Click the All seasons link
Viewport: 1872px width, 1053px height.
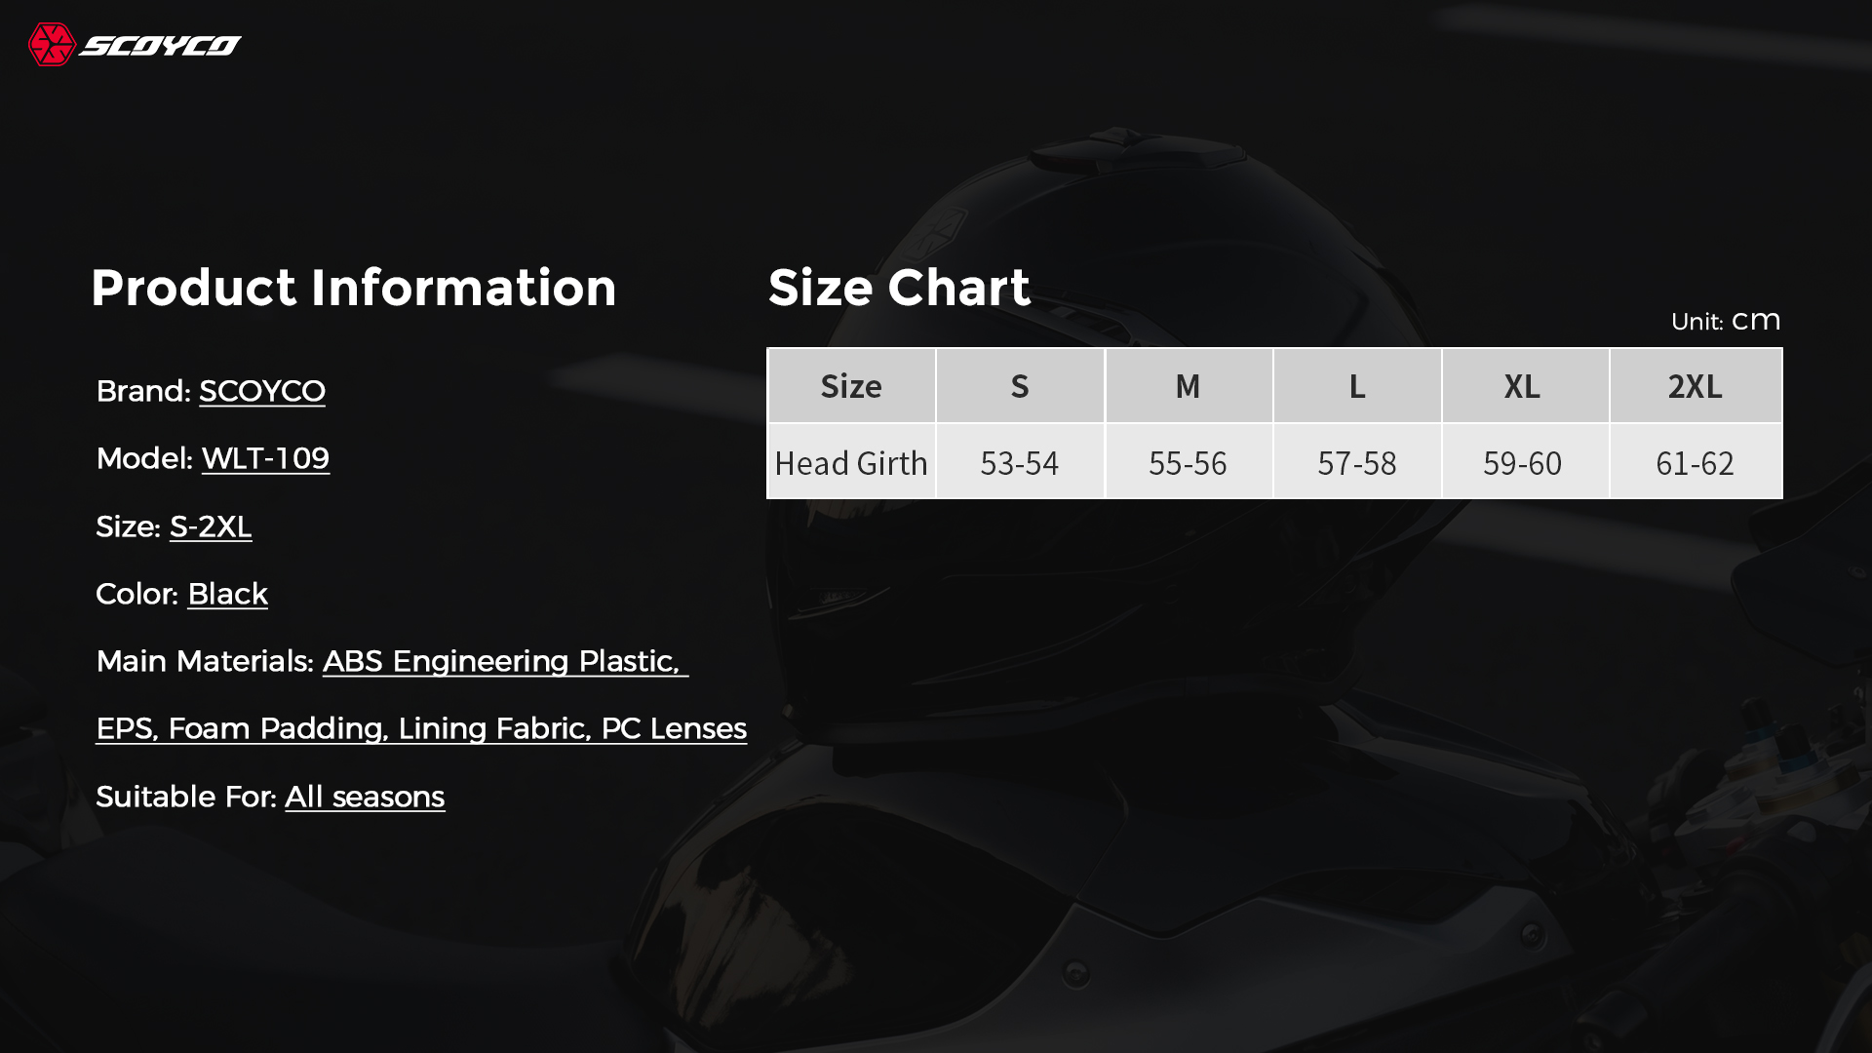pos(365,797)
